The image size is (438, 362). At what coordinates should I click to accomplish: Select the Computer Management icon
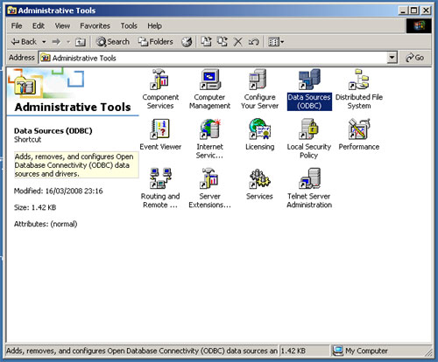click(209, 80)
